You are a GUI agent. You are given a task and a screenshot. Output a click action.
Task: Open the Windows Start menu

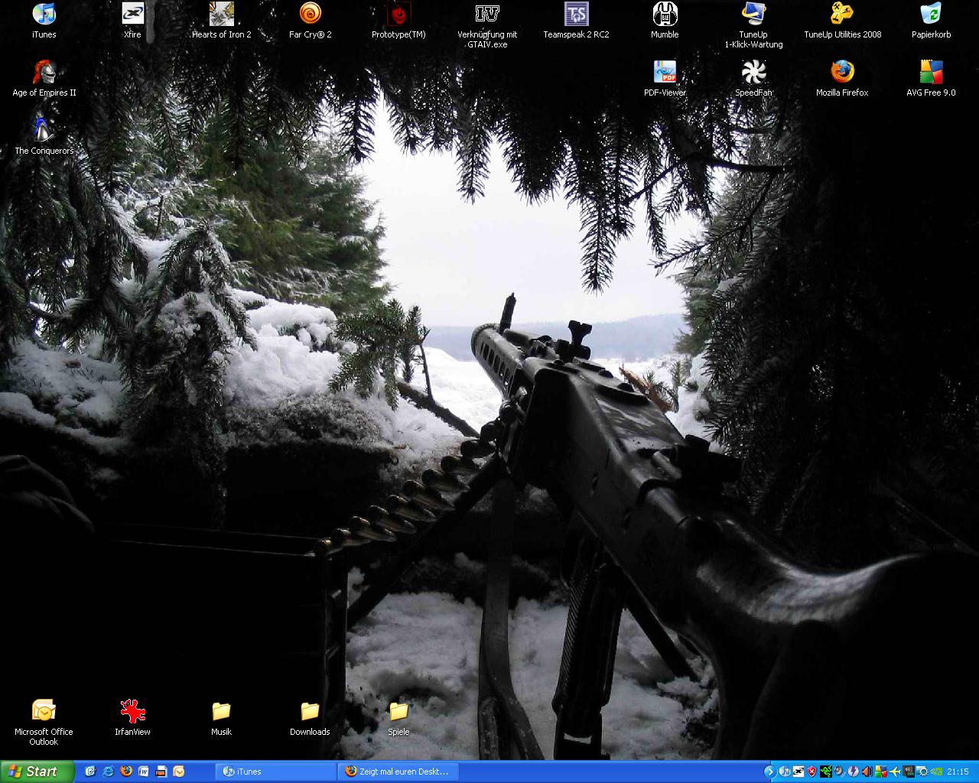click(37, 772)
